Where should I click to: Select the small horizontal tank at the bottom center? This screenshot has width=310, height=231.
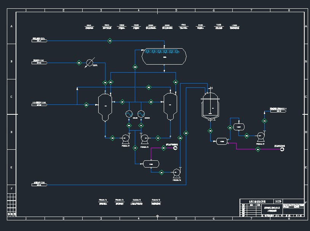[x=151, y=164]
